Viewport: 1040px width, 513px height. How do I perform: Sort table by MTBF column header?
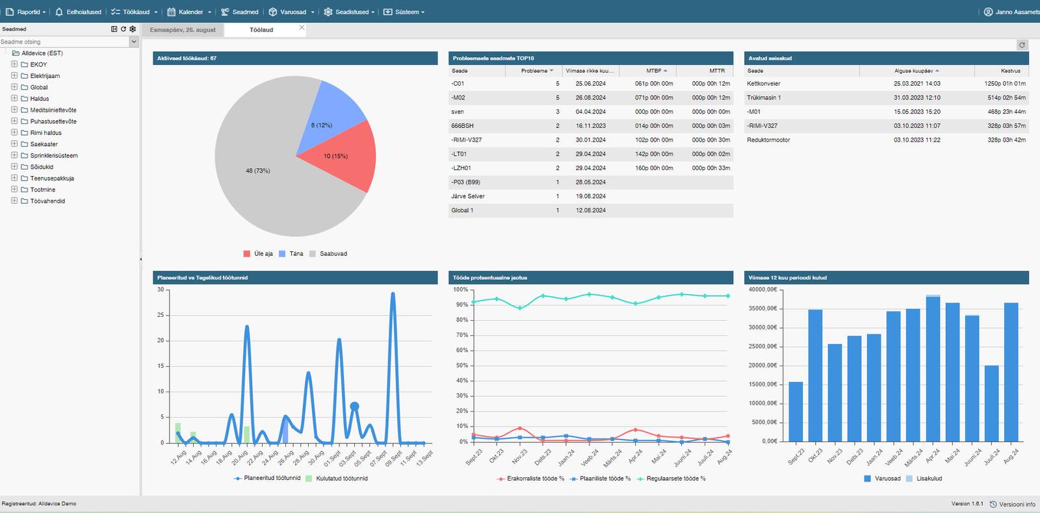(x=653, y=71)
